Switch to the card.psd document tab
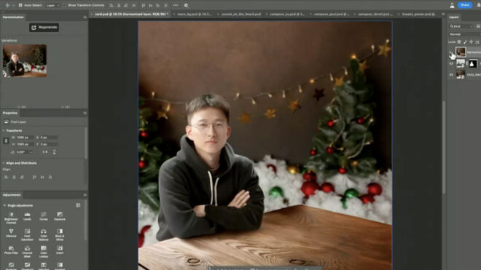This screenshot has width=481, height=270. coord(131,14)
